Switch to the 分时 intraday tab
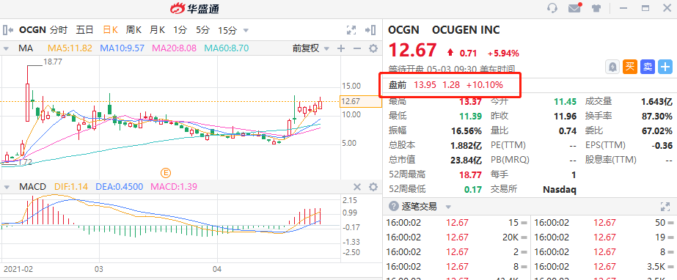 pos(59,30)
